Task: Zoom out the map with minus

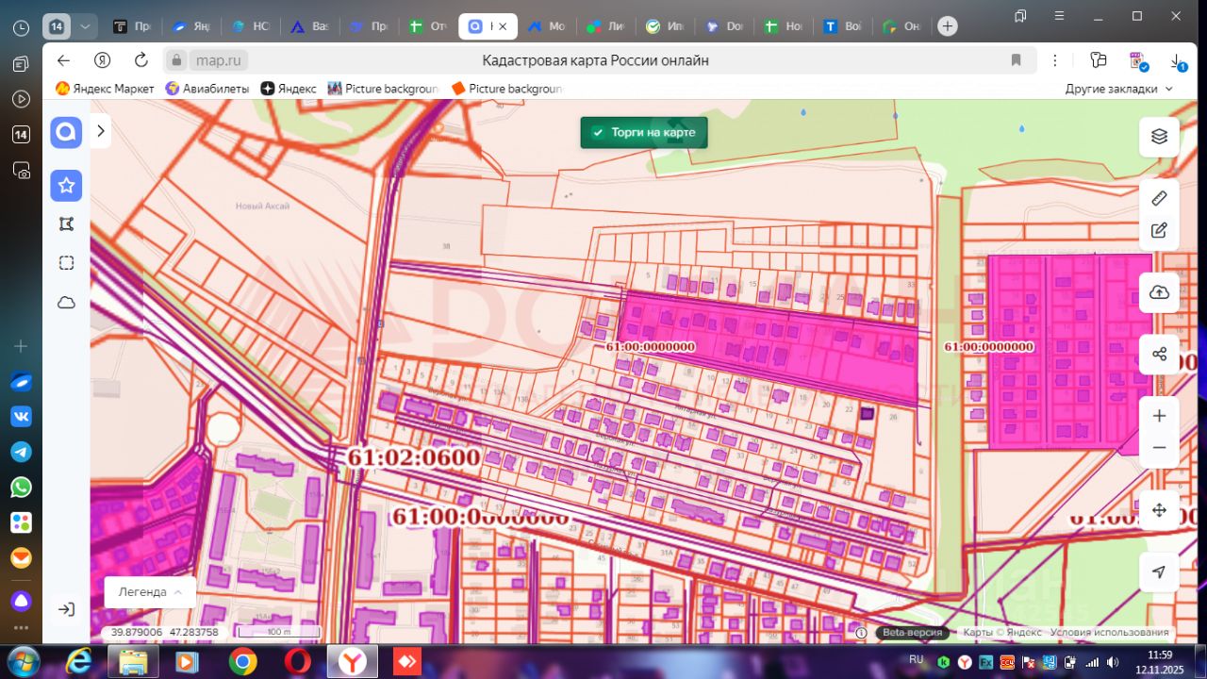Action: click(x=1159, y=448)
